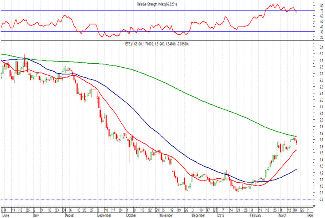Click the 2.9 price axis label
The width and height of the screenshot is (325, 218).
321,61
